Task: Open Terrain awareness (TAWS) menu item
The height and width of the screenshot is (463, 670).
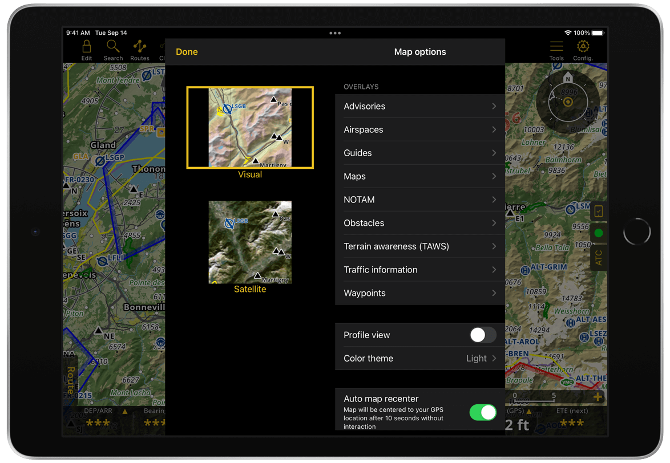Action: pos(419,247)
